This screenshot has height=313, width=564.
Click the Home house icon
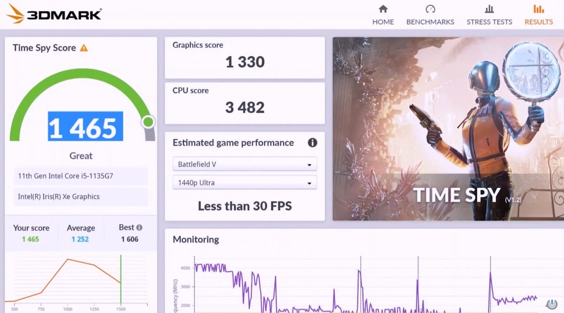tap(383, 9)
